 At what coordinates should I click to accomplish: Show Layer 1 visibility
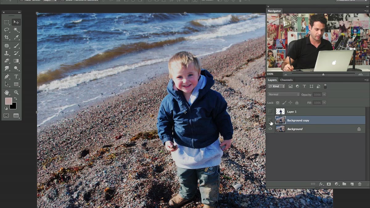270,111
